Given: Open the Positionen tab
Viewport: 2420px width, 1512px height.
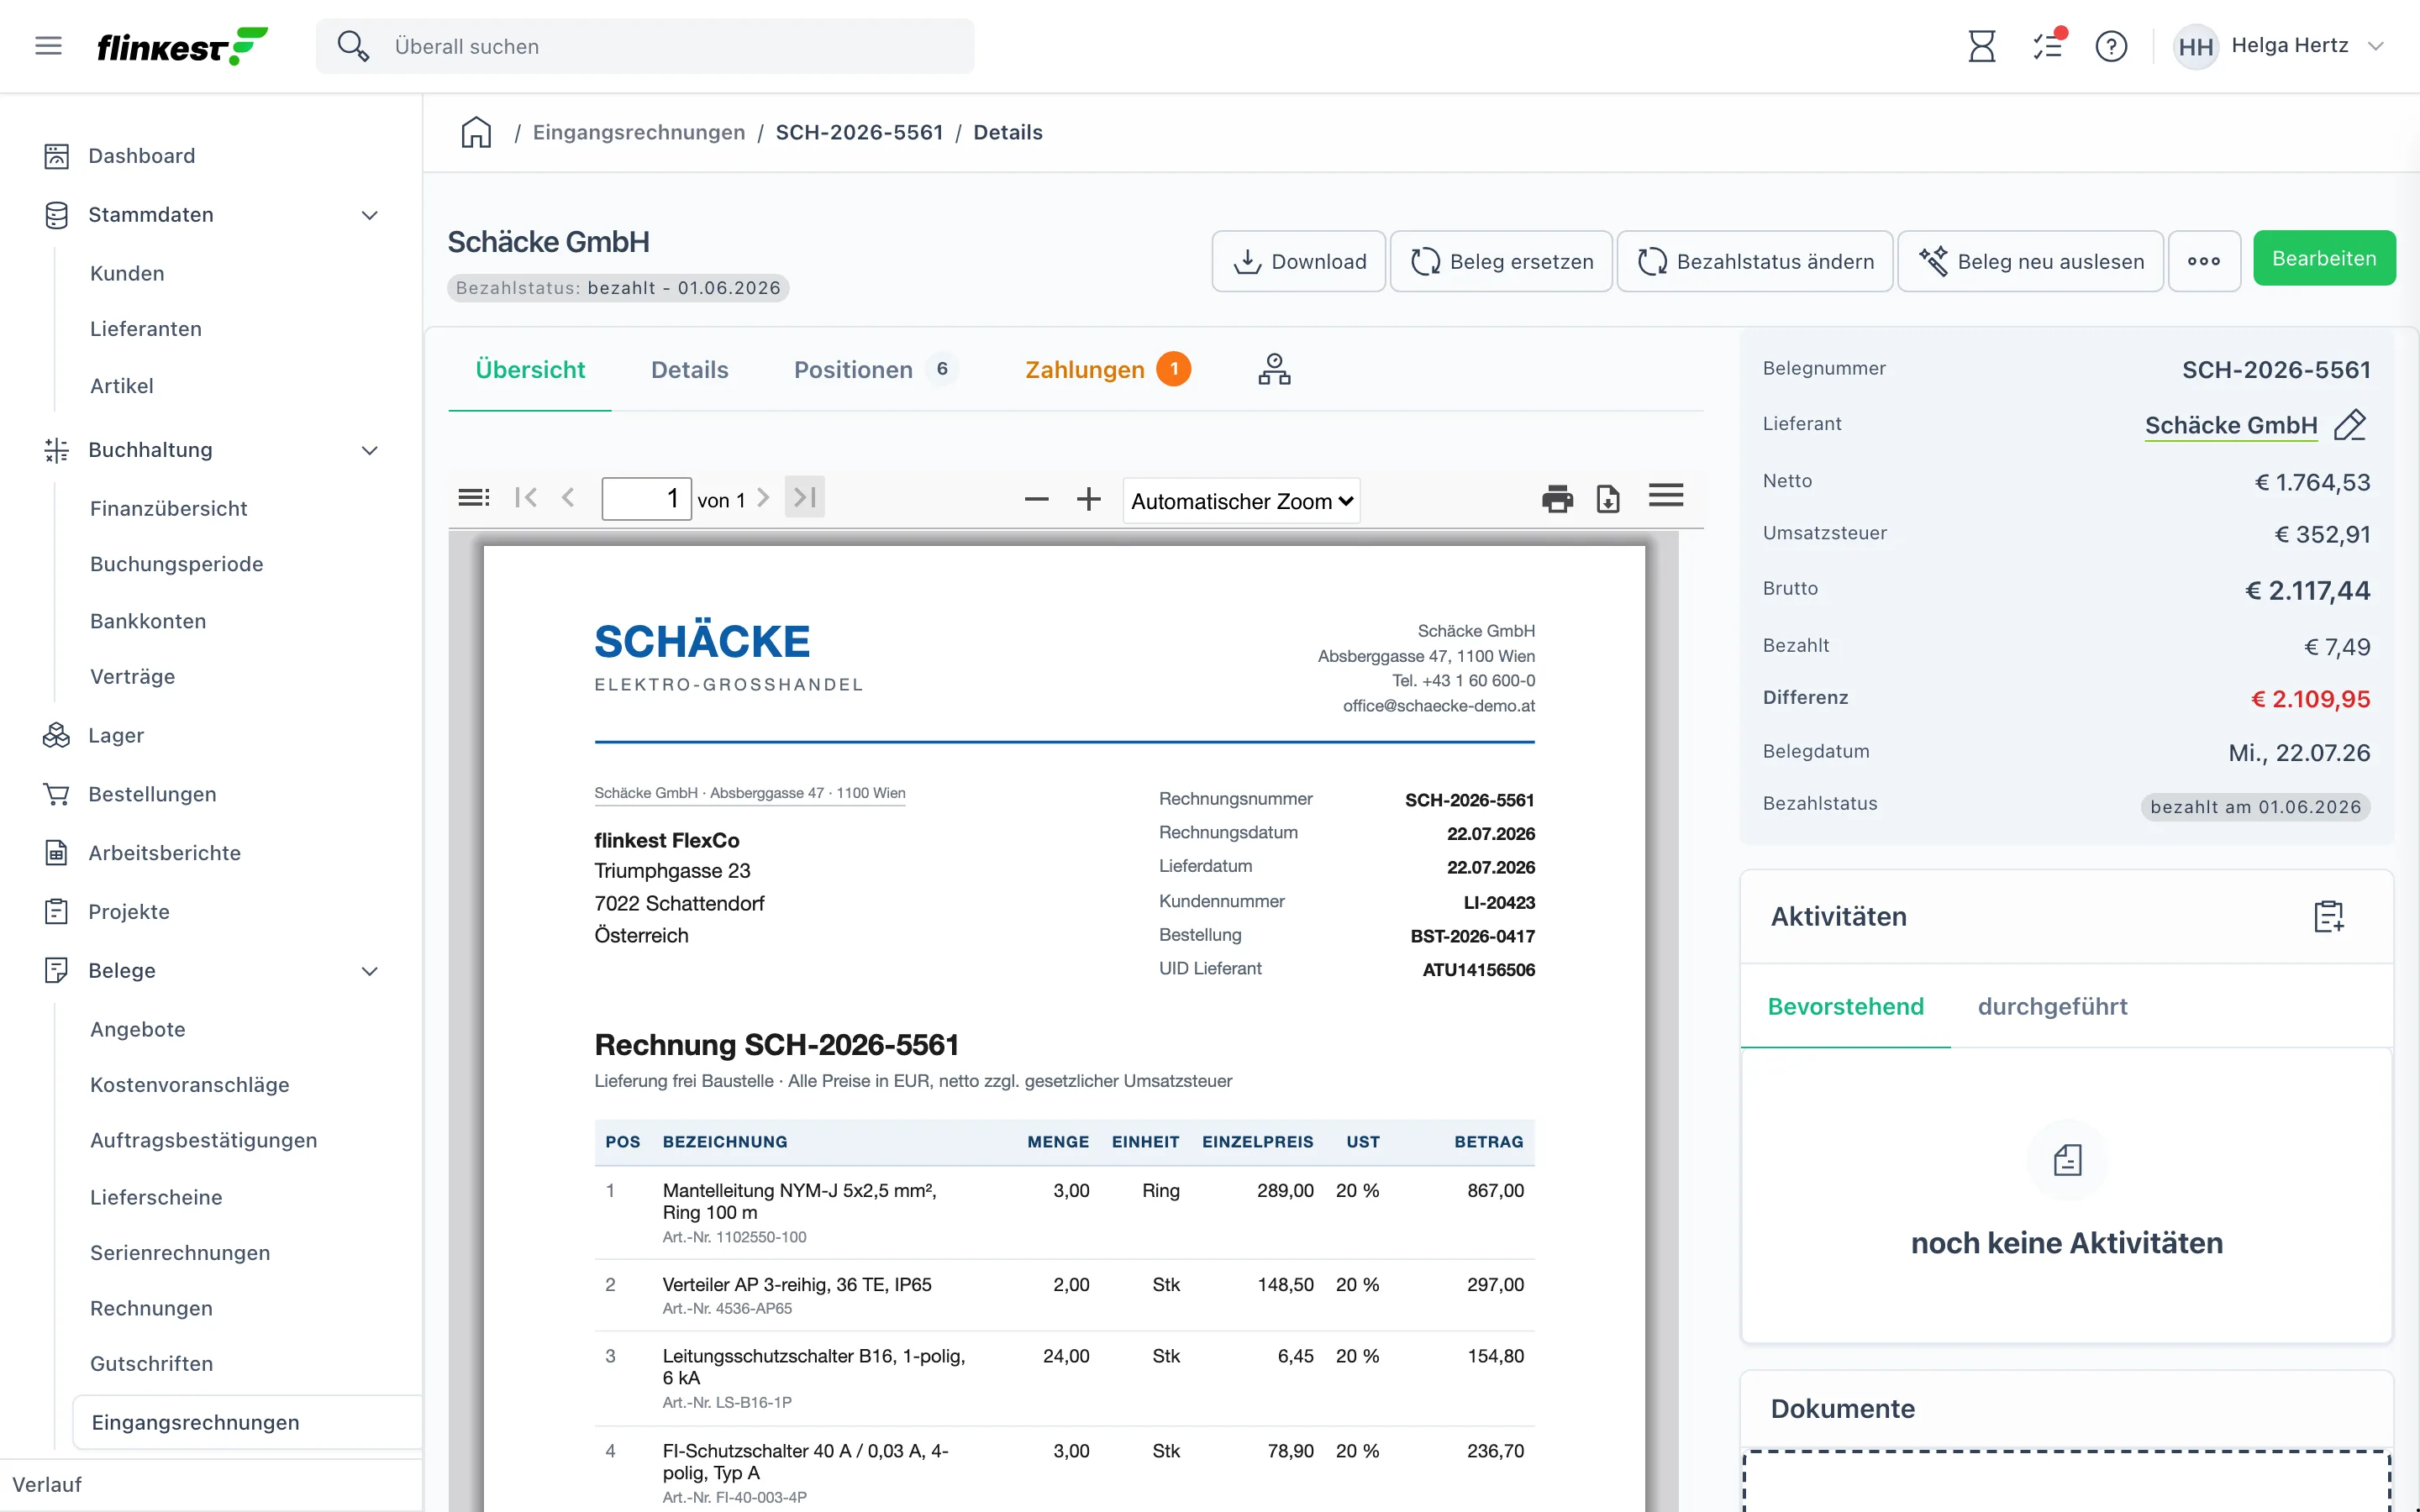Looking at the screenshot, I should [x=876, y=369].
